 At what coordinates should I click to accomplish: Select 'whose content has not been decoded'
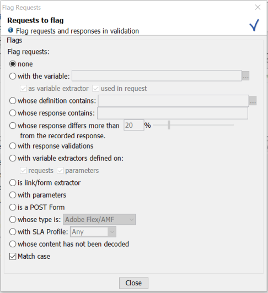click(13, 244)
